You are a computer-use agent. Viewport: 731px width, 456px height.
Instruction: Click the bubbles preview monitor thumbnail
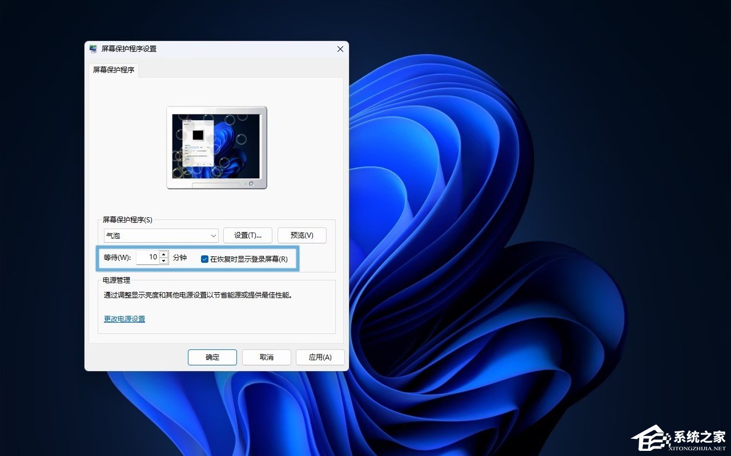point(216,144)
